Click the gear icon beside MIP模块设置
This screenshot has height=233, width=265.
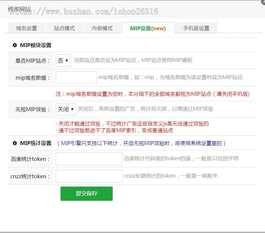click(14, 45)
